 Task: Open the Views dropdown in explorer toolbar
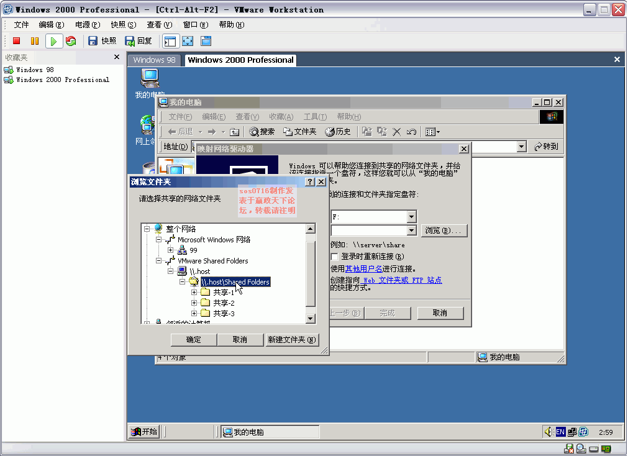point(432,132)
